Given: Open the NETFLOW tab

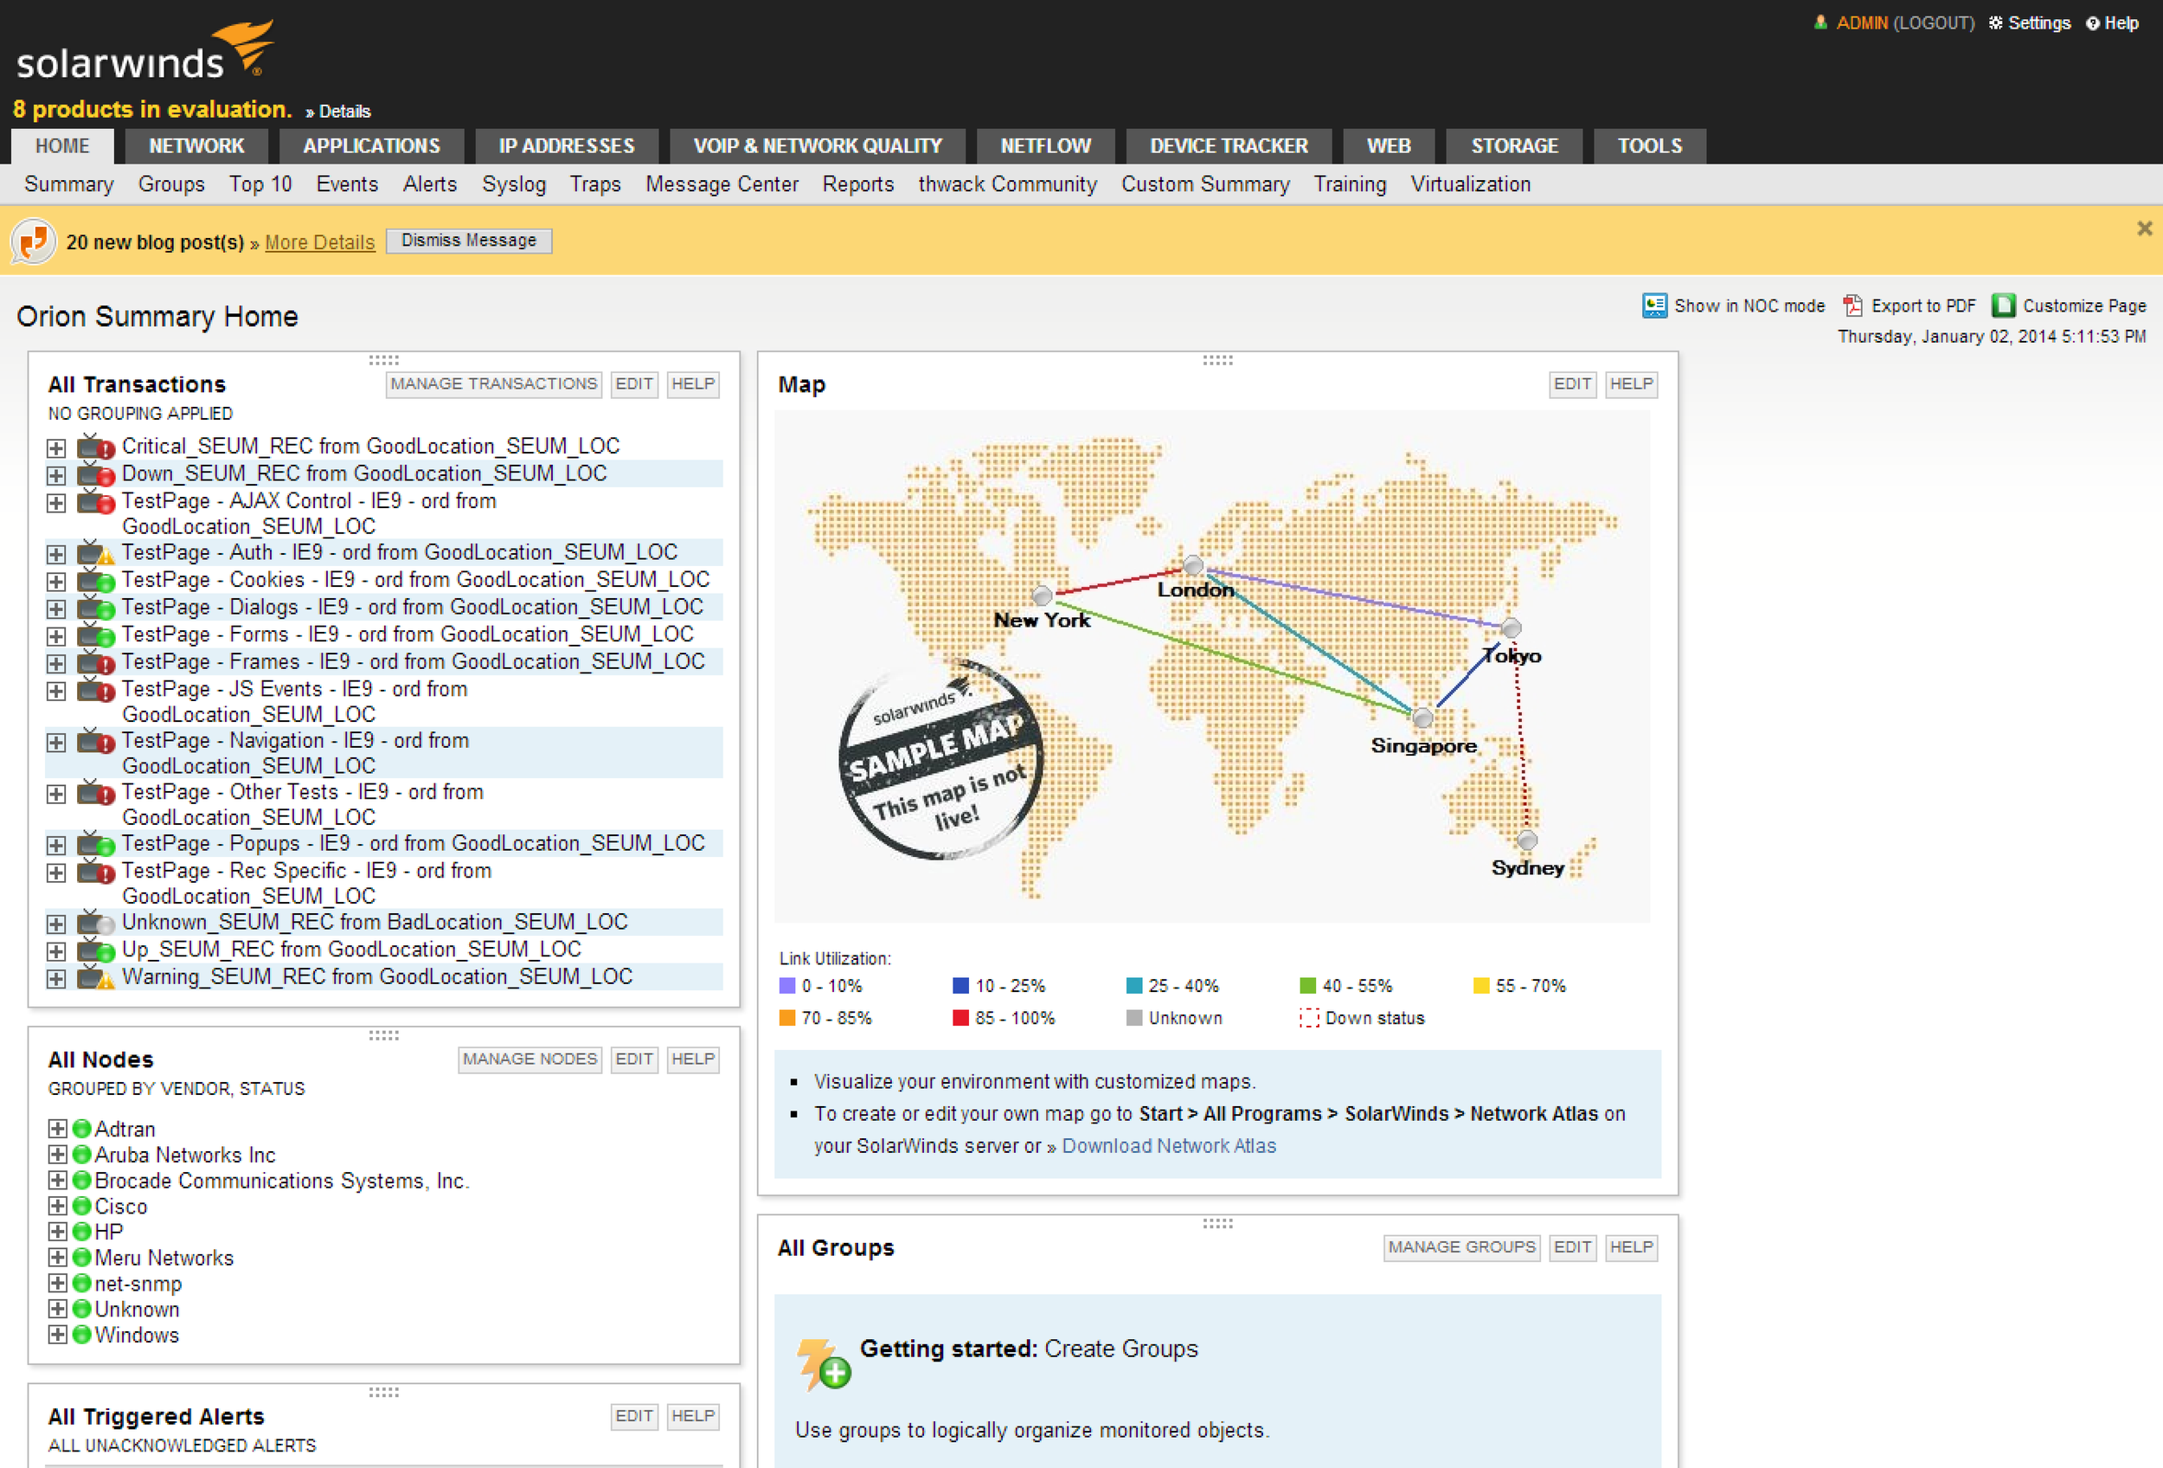Looking at the screenshot, I should point(1044,146).
